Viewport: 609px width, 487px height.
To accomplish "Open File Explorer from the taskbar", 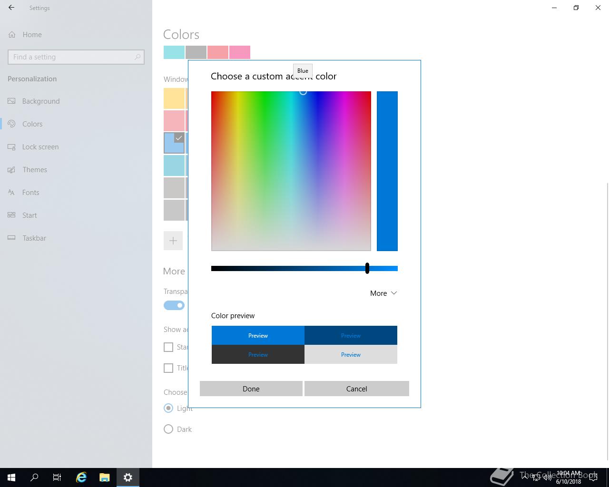I will 105,477.
